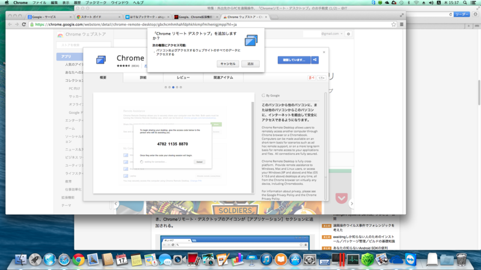Select 教育 category in the sidebar
This screenshot has width=481, height=270.
pos(68,182)
